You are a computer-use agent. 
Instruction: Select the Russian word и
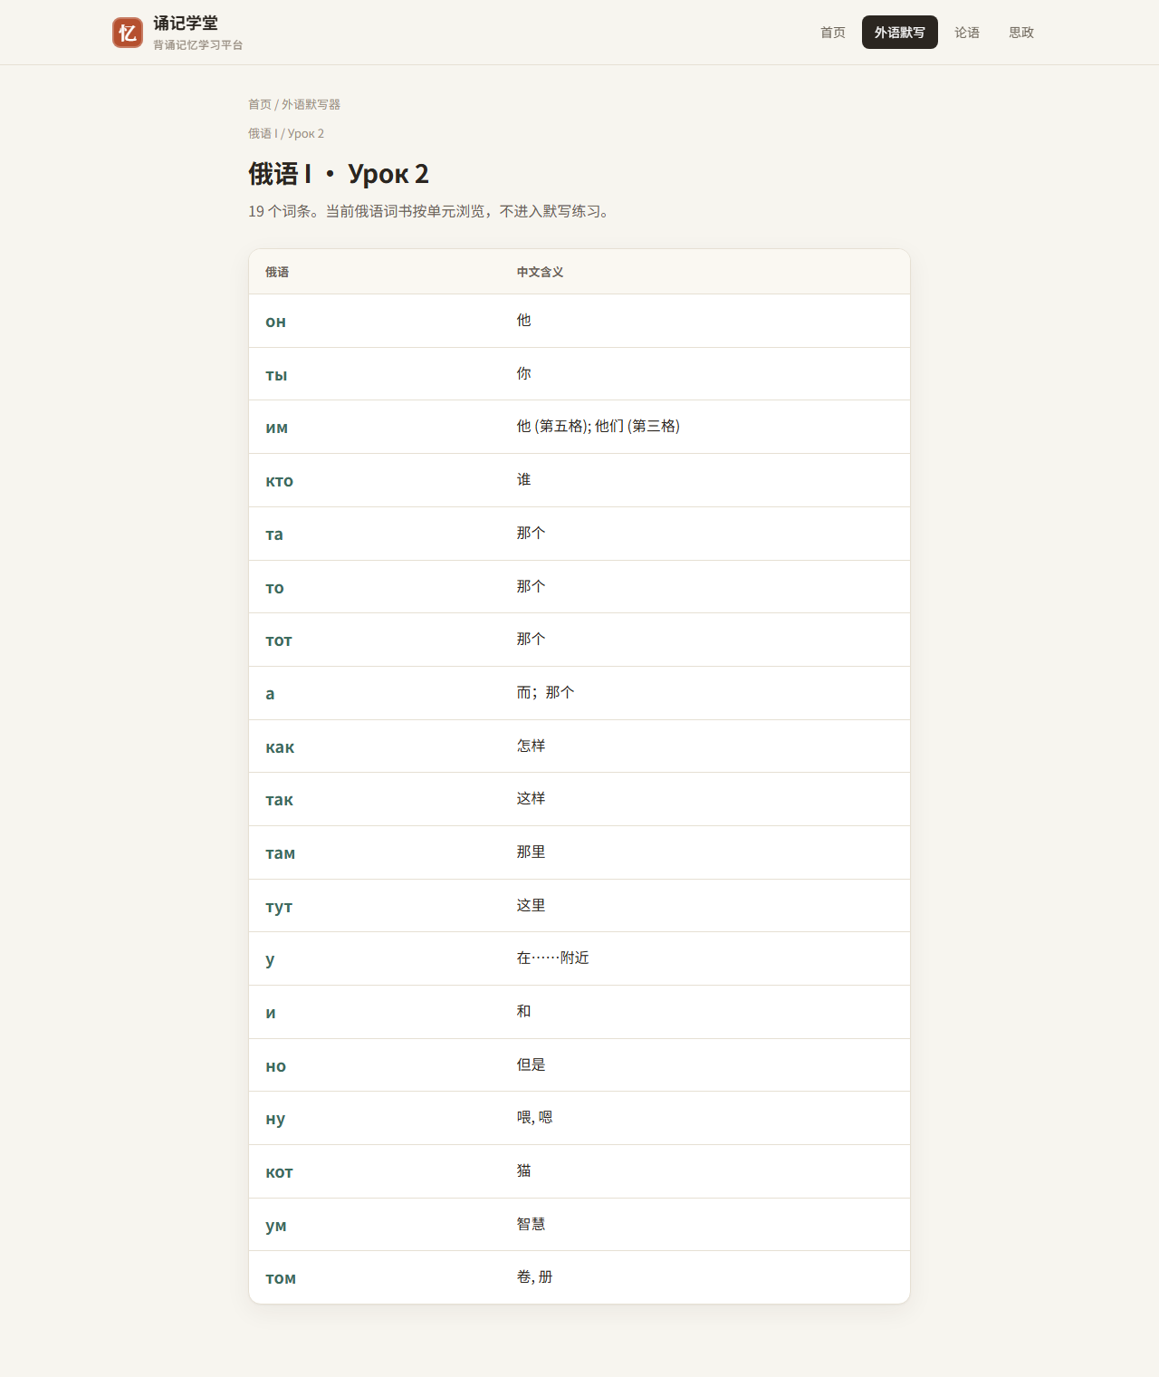click(271, 1013)
